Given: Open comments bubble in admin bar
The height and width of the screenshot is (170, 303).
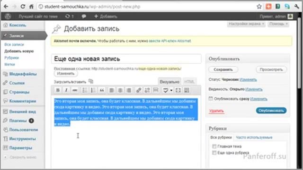Looking at the screenshot, I should coord(84,17).
